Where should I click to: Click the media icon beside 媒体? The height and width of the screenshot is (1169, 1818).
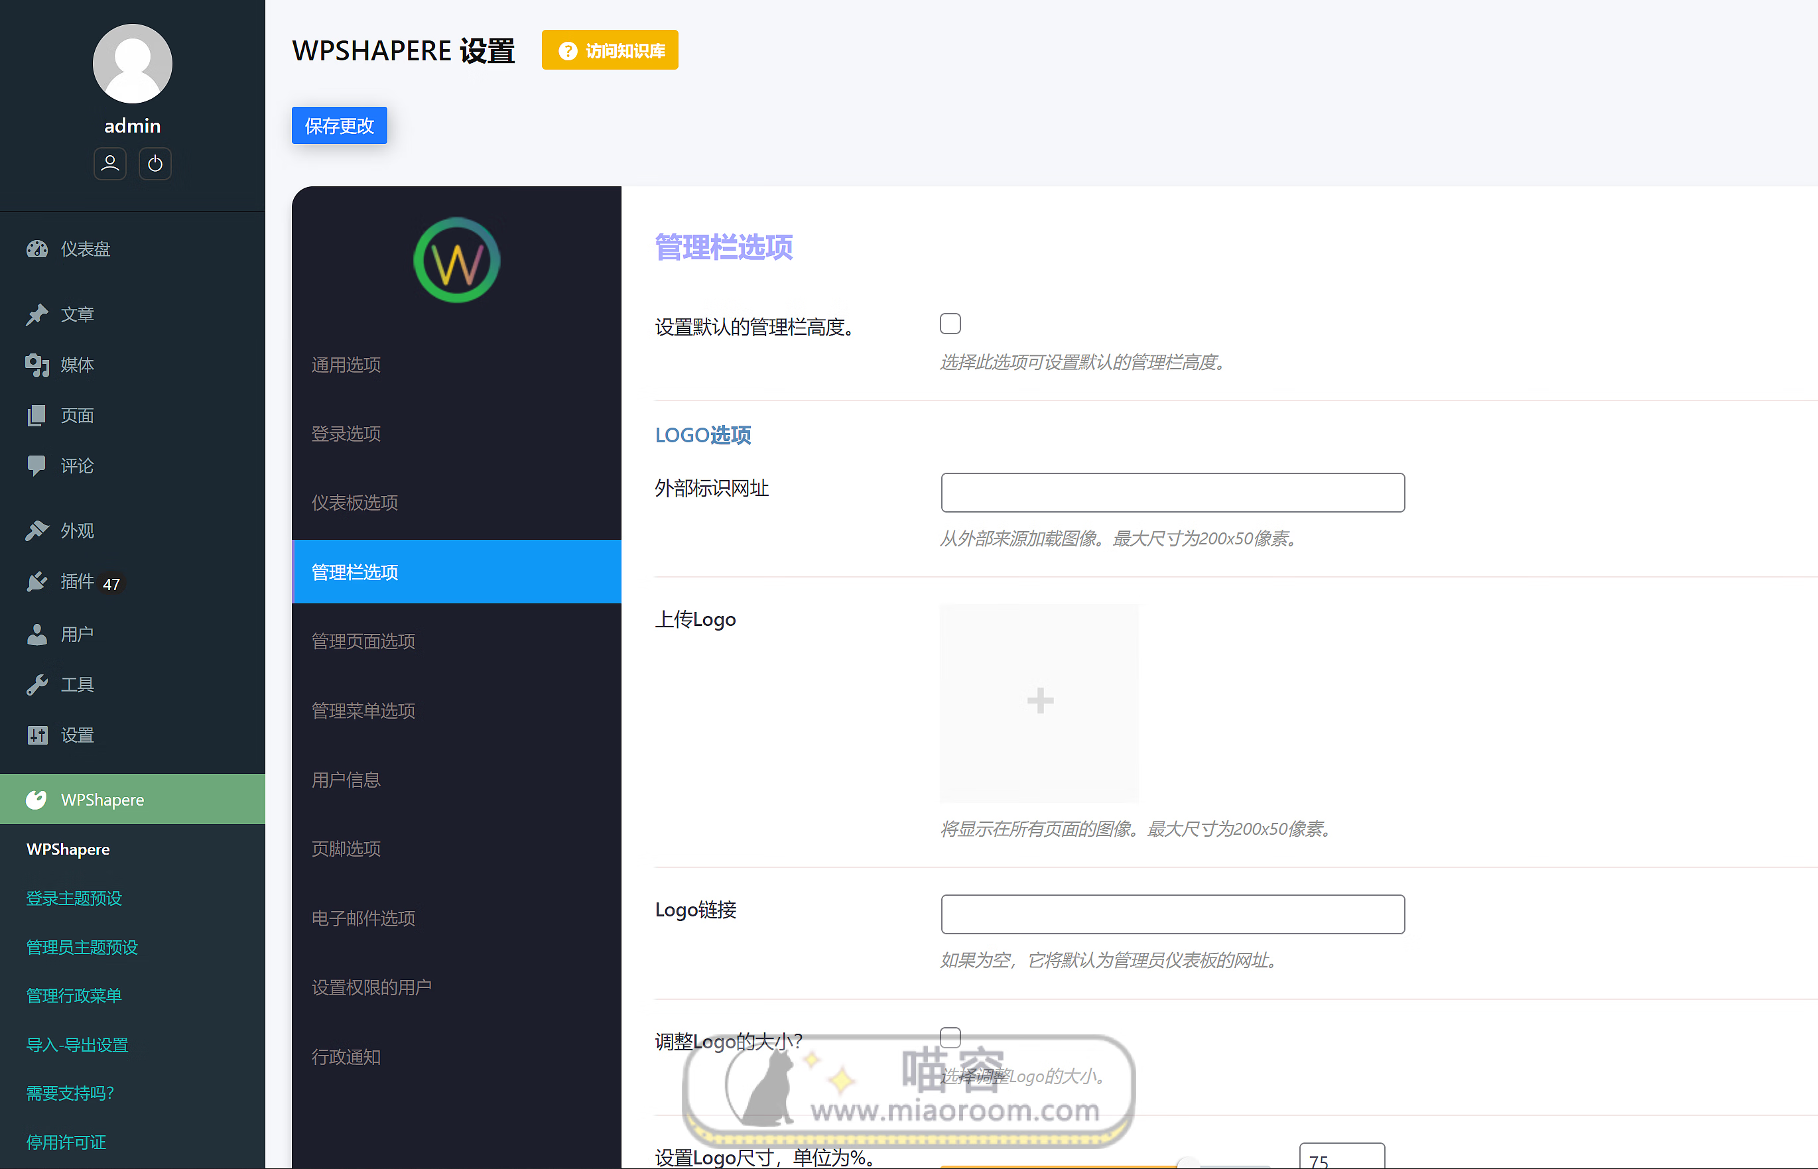(x=36, y=365)
